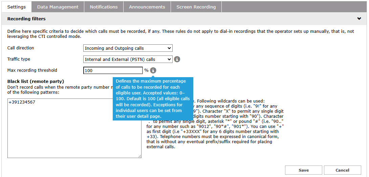Screen dimensions: 369x177
Task: Focus the Max recording threshold field
Action: [113, 70]
